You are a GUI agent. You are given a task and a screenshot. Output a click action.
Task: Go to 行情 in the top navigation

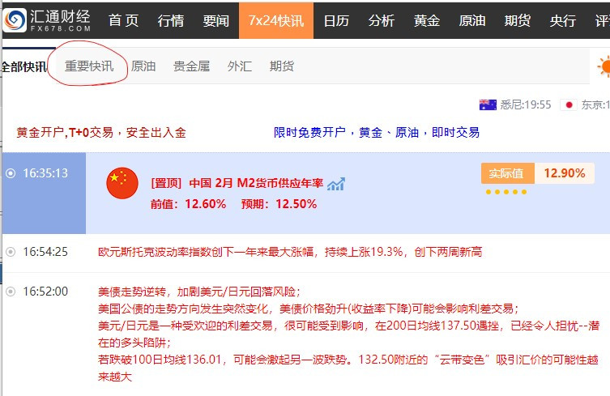tap(170, 20)
